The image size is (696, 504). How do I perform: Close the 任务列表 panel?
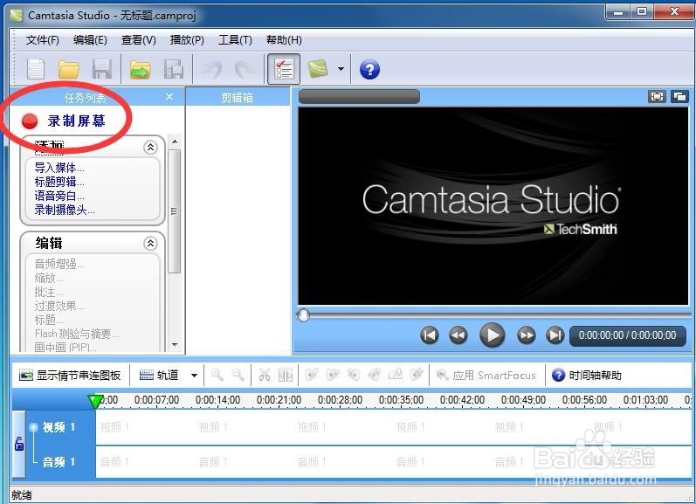click(x=169, y=96)
